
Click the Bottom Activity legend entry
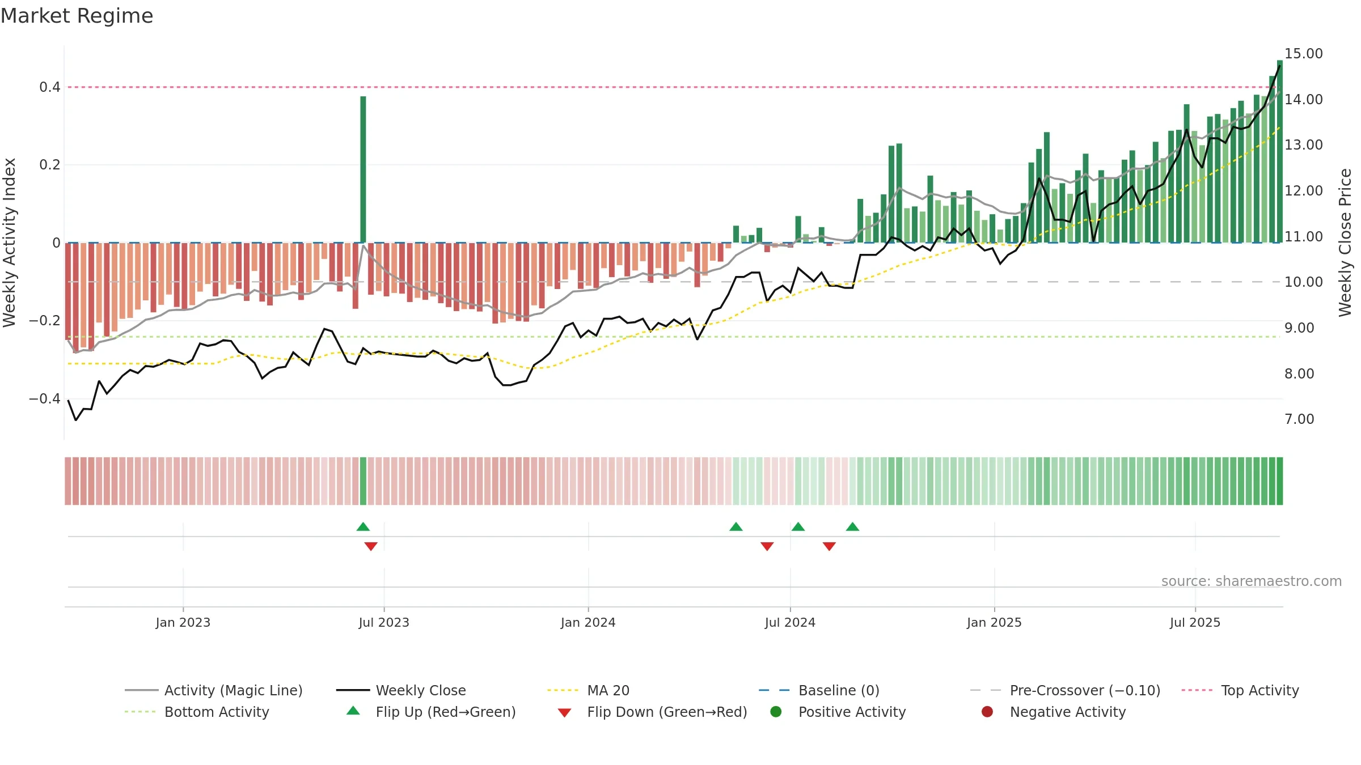pyautogui.click(x=197, y=712)
